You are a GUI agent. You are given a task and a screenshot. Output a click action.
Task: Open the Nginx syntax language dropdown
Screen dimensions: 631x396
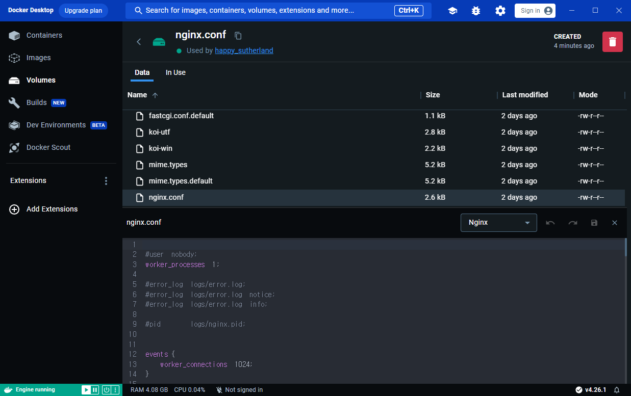498,223
